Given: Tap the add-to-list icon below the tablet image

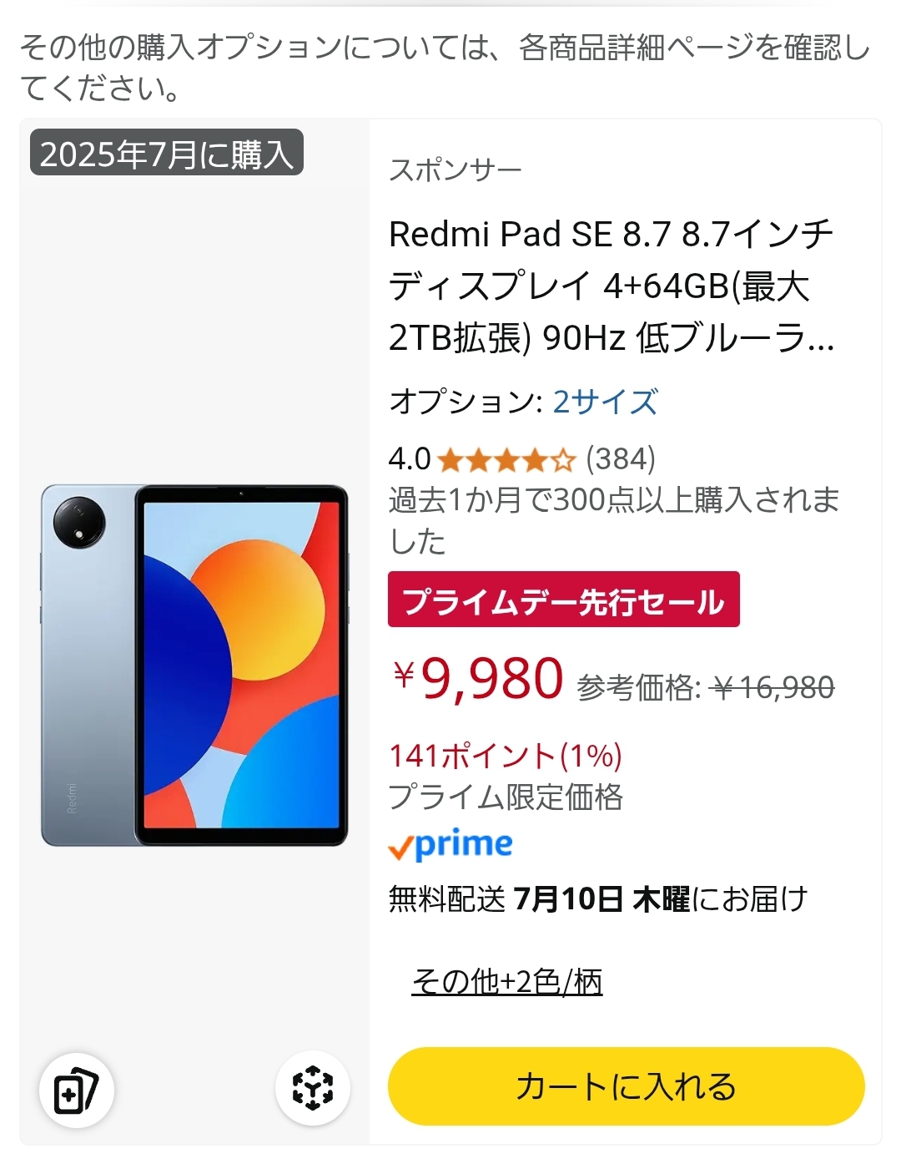Looking at the screenshot, I should click(77, 1091).
